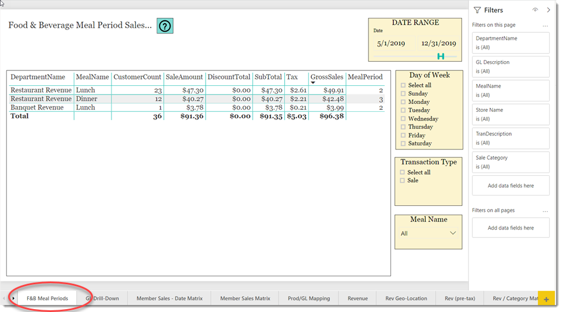Enable the Wednesday checkbox
This screenshot has width=562, height=312.
(x=403, y=119)
